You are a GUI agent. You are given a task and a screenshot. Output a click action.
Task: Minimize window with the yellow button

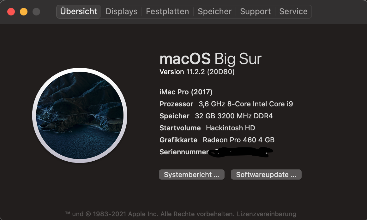pyautogui.click(x=24, y=12)
